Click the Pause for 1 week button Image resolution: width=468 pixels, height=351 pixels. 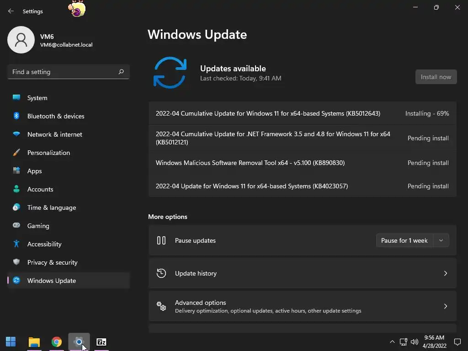pyautogui.click(x=404, y=240)
